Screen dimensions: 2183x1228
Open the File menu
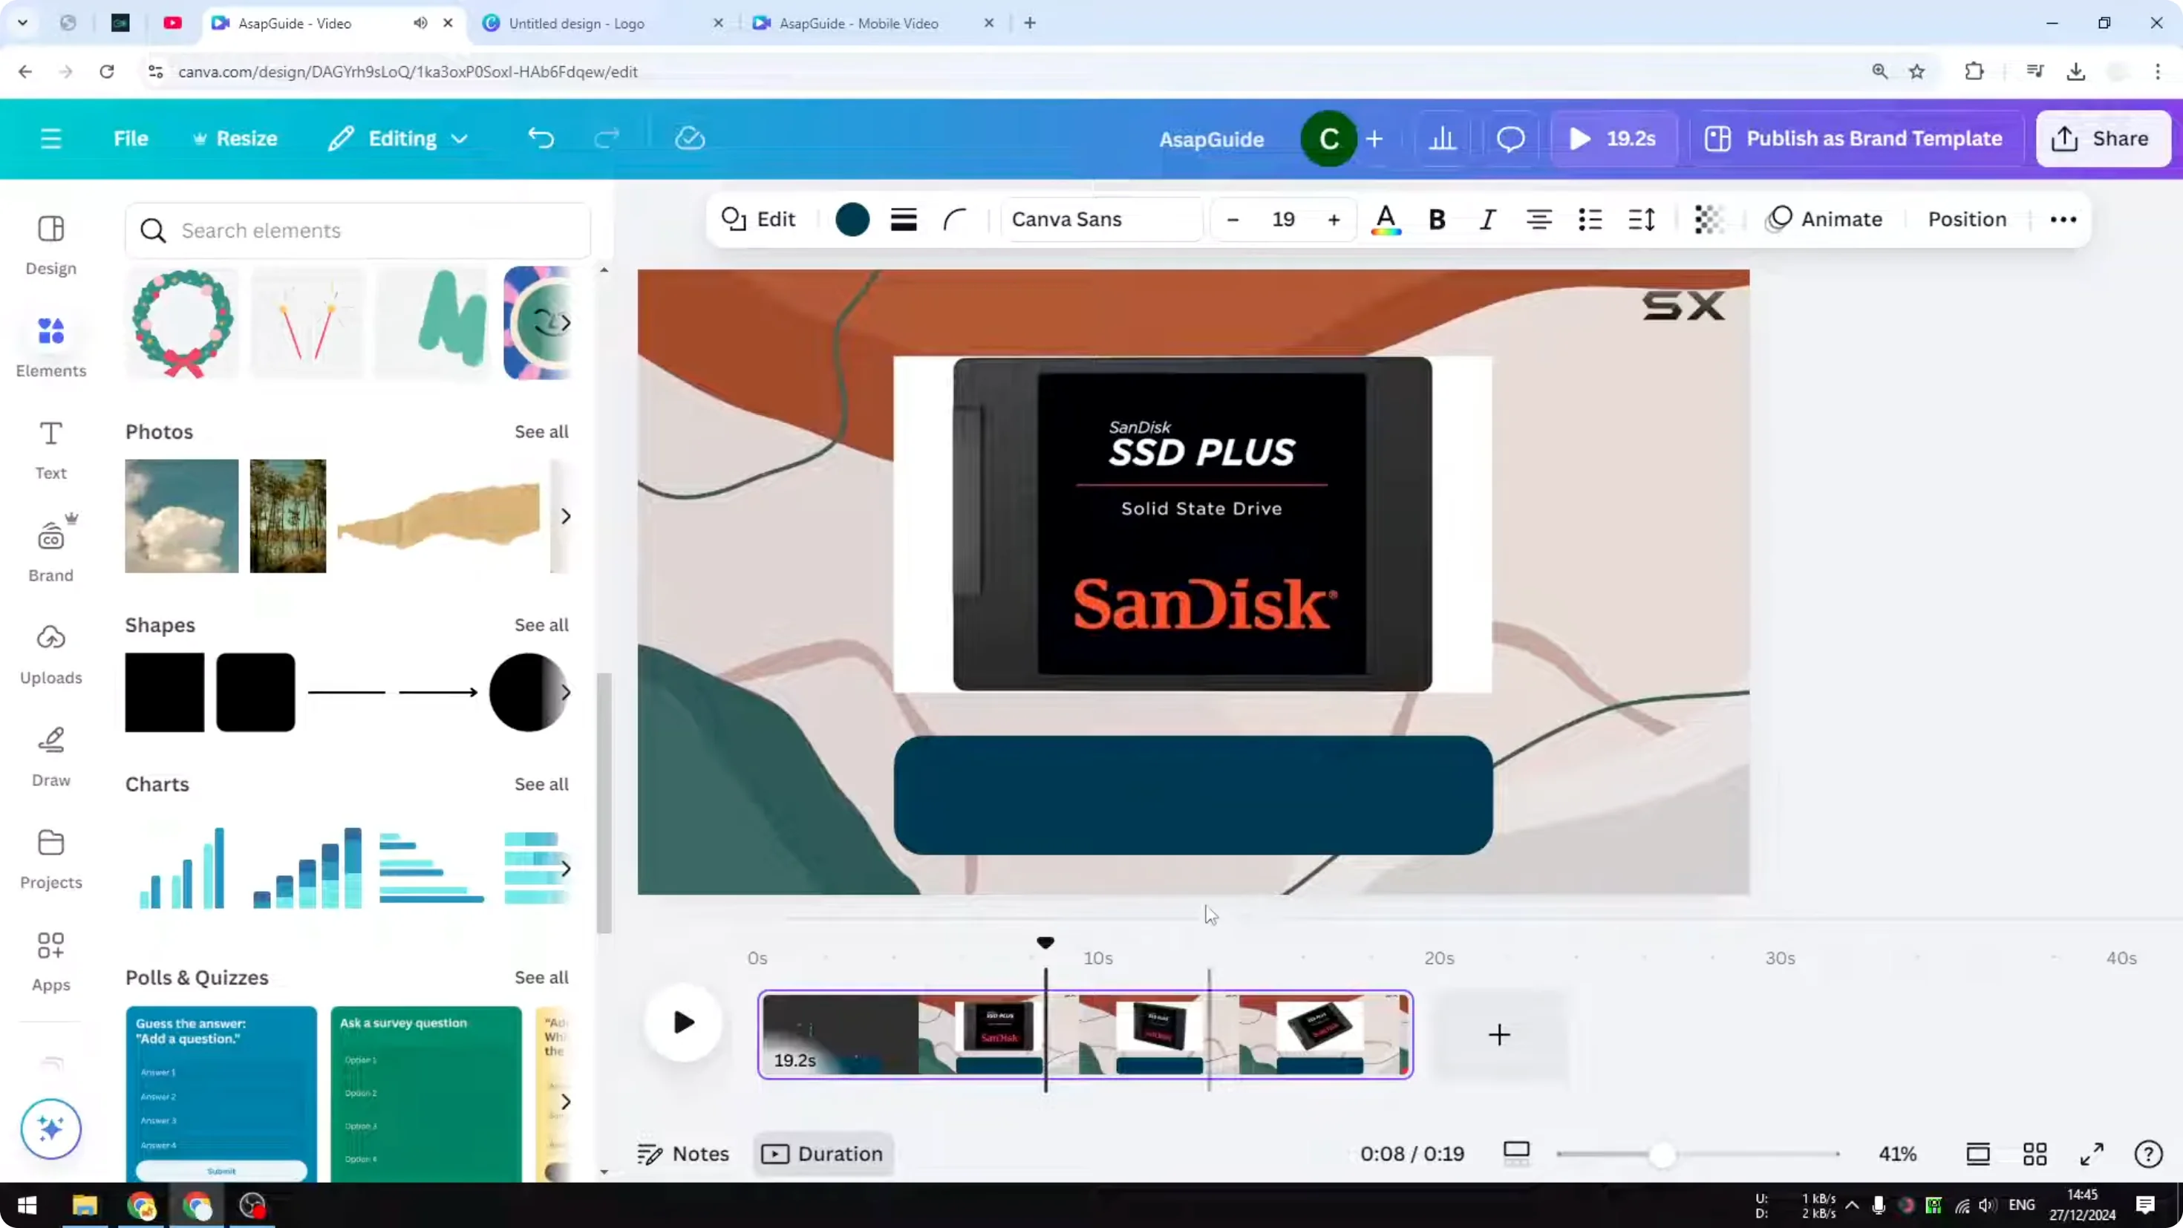pyautogui.click(x=131, y=138)
